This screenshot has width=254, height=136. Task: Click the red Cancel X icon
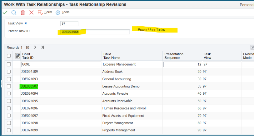tap(31, 13)
